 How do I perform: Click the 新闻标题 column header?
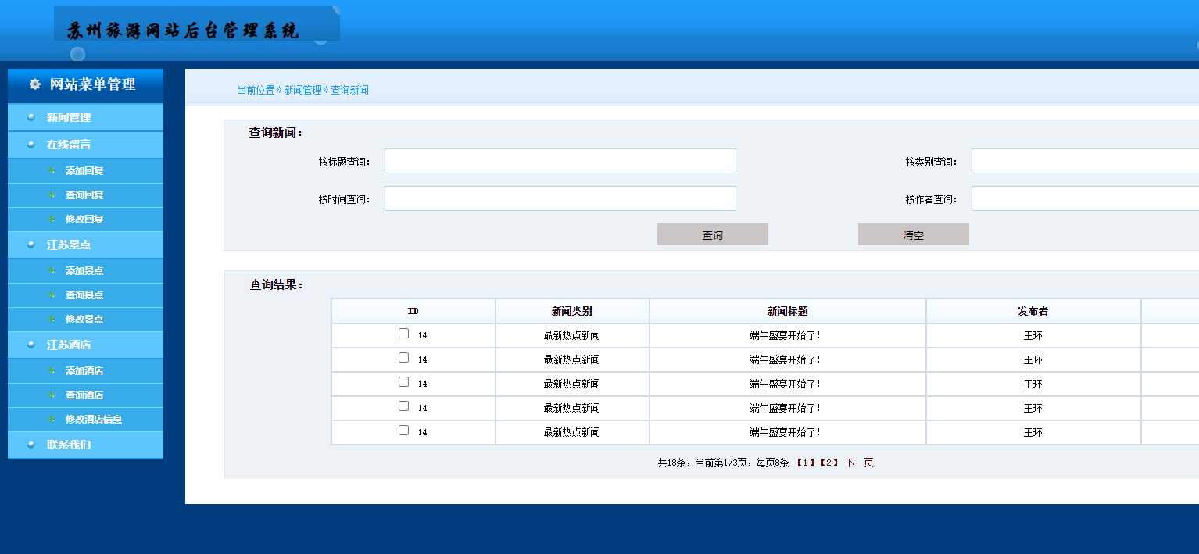(x=788, y=311)
